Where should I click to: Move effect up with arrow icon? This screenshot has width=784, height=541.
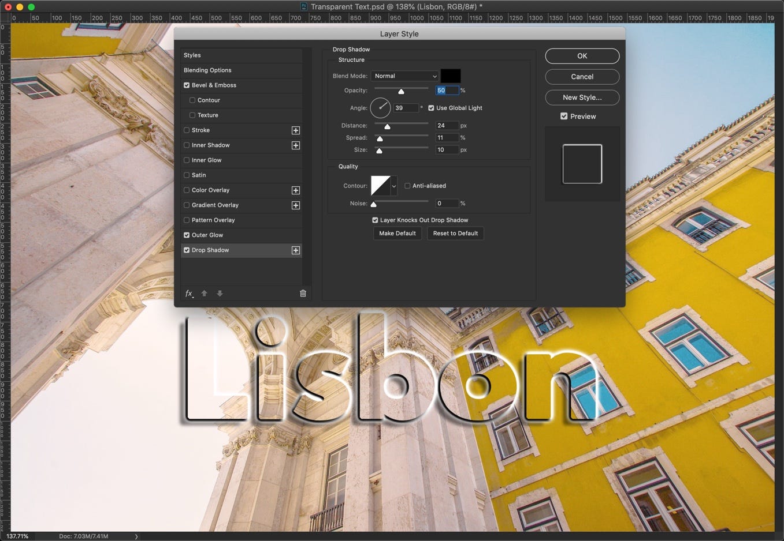tap(204, 294)
